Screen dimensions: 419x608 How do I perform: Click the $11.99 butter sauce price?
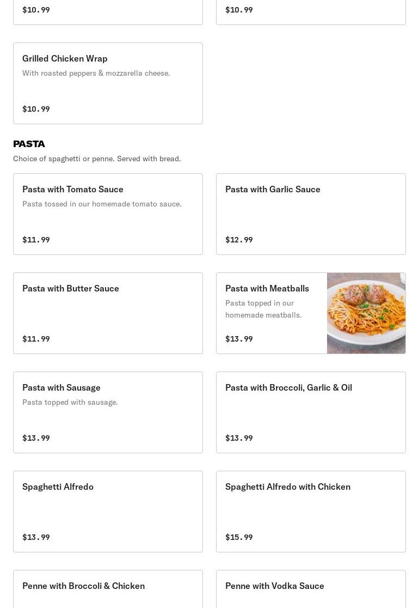tap(36, 339)
